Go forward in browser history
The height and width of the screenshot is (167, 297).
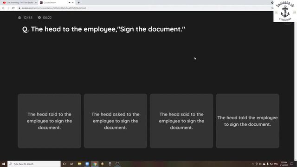(x=8, y=8)
